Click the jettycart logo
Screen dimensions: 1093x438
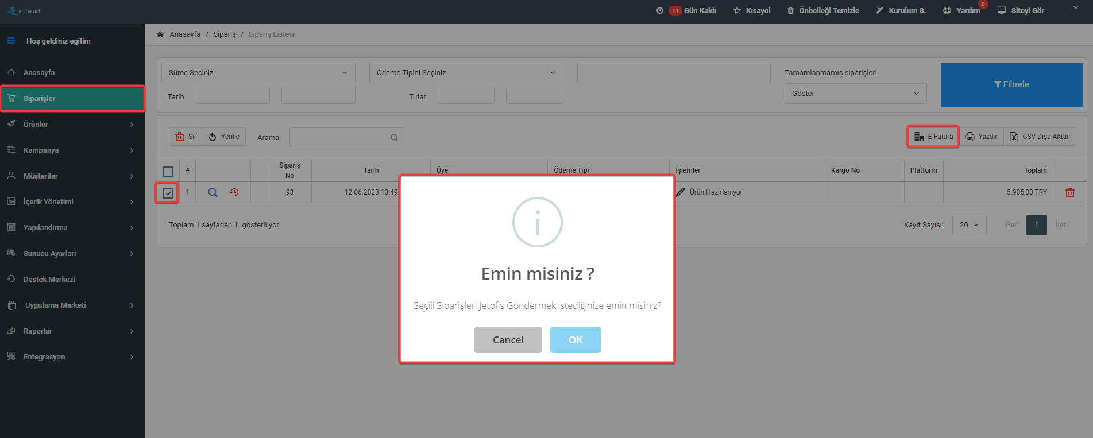pyautogui.click(x=24, y=11)
